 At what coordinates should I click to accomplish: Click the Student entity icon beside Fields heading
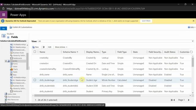(x=4, y=36)
